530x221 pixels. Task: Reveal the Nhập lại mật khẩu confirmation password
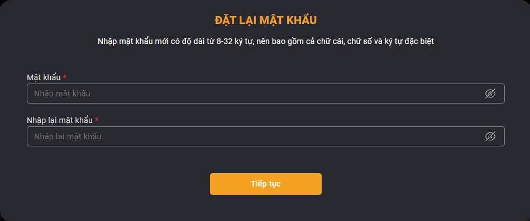coord(490,136)
